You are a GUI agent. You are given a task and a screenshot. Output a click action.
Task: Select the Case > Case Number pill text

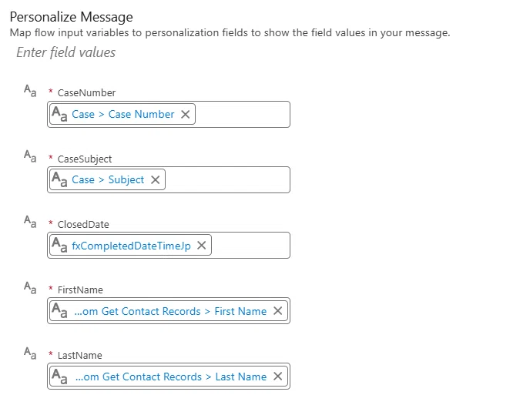(x=123, y=114)
